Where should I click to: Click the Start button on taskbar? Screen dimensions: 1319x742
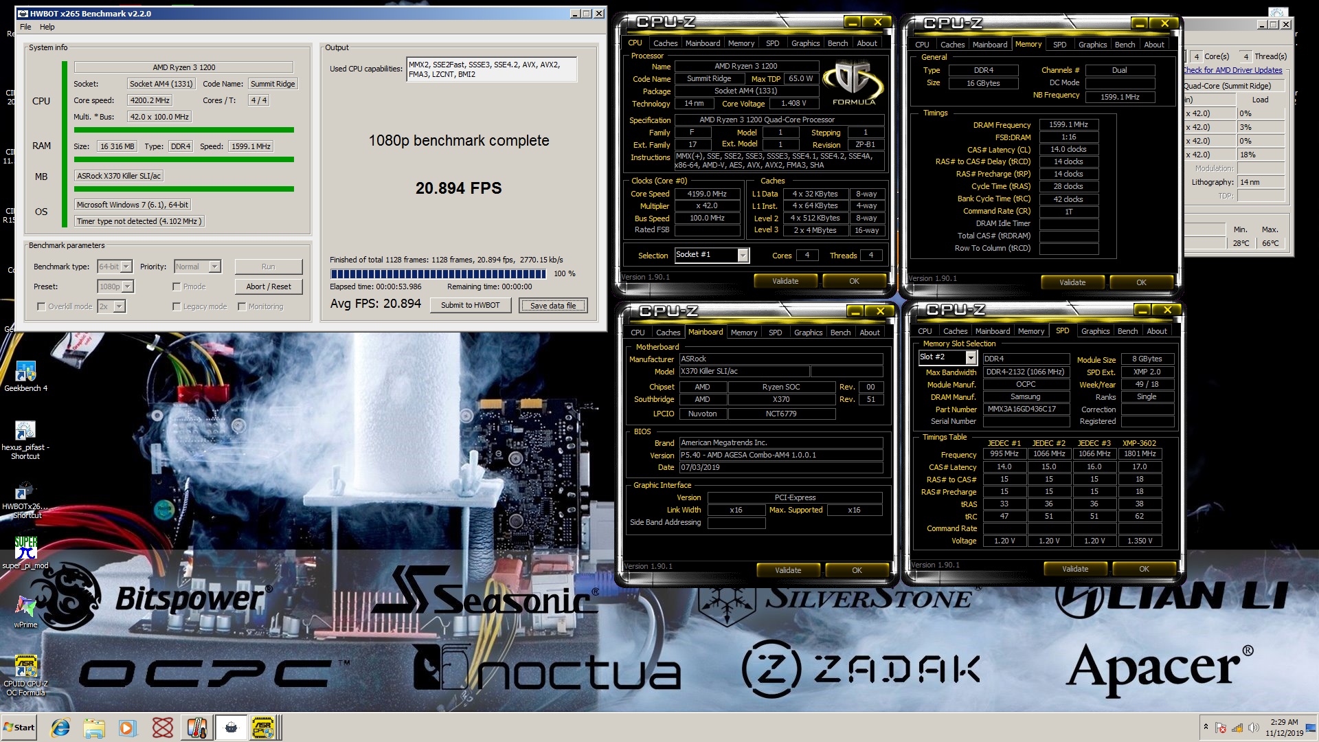pyautogui.click(x=19, y=728)
